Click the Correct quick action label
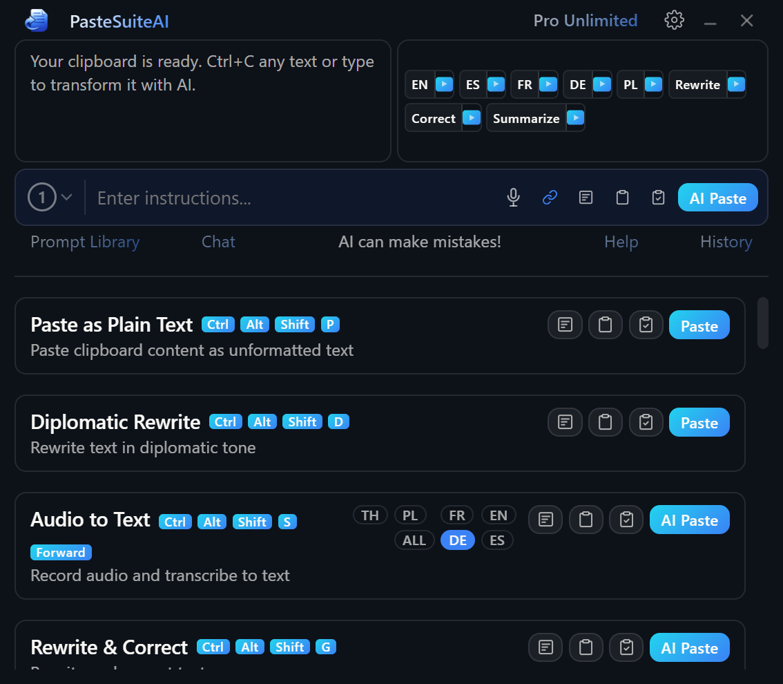The width and height of the screenshot is (783, 684). click(x=434, y=118)
